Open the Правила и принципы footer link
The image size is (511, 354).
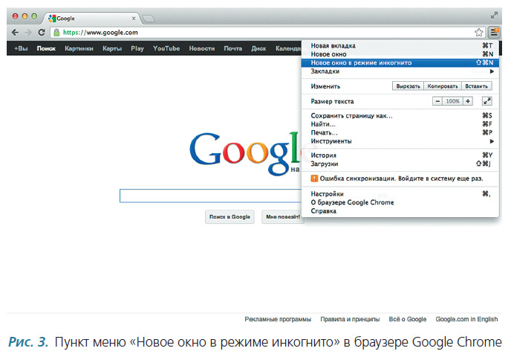[x=350, y=319]
